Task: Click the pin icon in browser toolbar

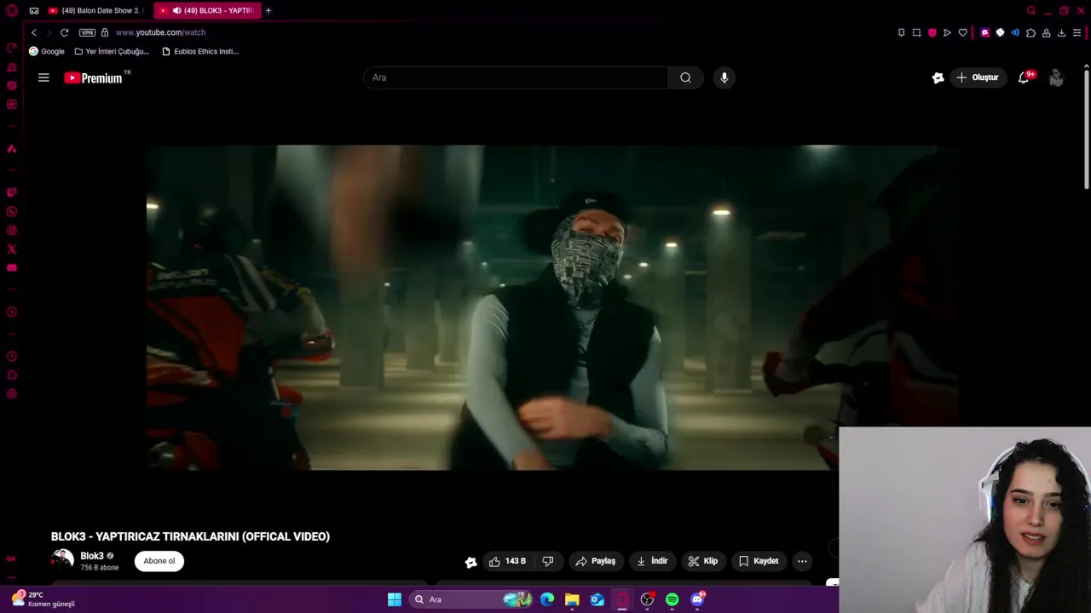Action: pos(901,32)
